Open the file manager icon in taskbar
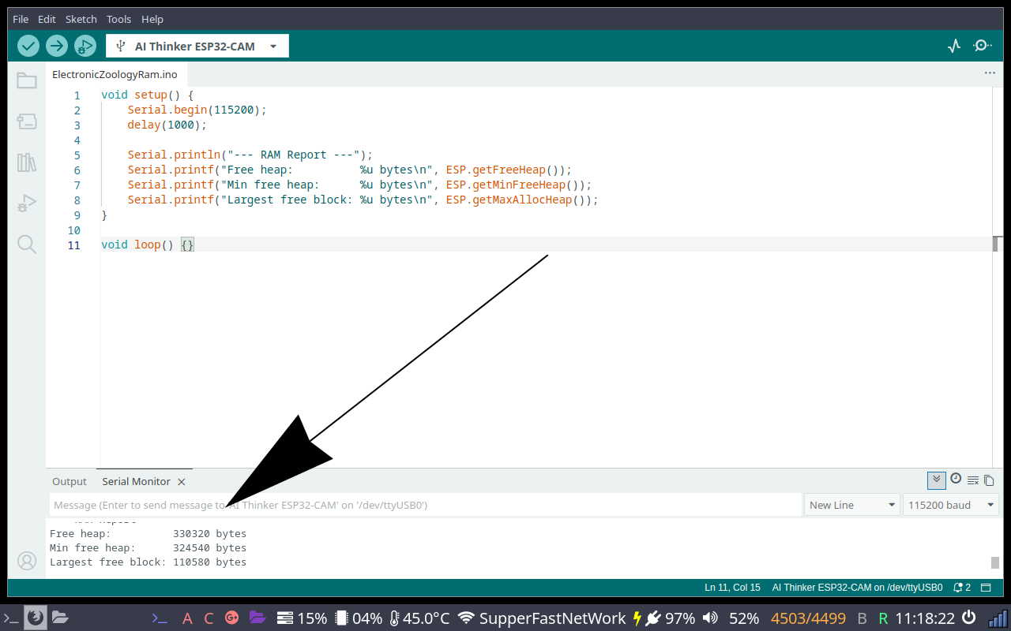1011x631 pixels. pyautogui.click(x=61, y=618)
